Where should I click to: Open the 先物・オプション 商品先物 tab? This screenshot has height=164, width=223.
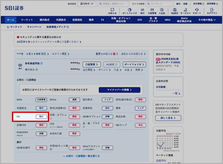(x=121, y=20)
